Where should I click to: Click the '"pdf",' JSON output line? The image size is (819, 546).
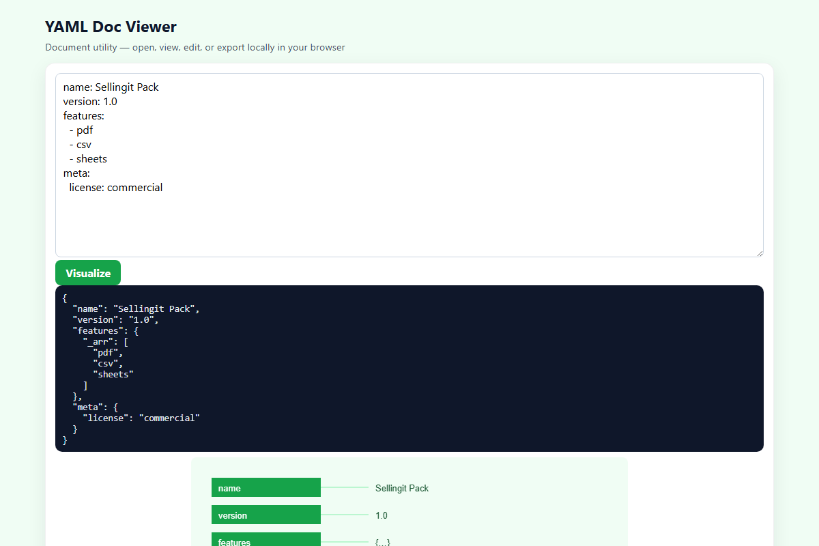click(108, 352)
